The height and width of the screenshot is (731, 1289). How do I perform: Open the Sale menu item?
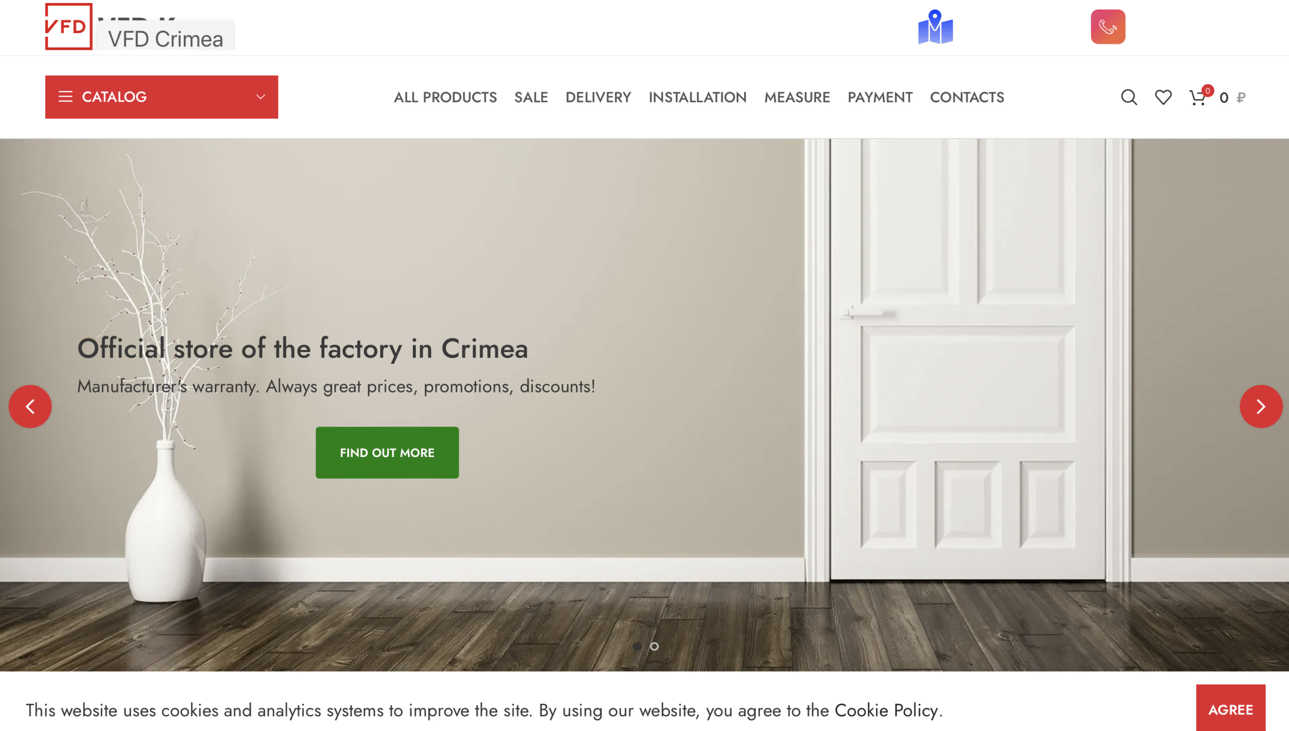[x=531, y=97]
